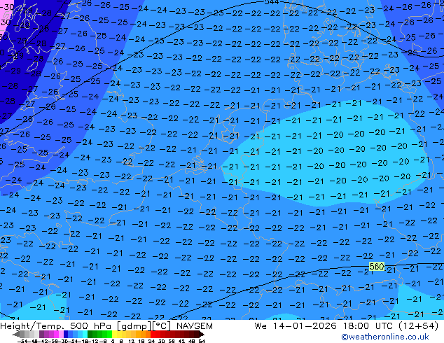This screenshot has width=444, height=343.
Task: Click the 'We 14-01-2026 18:00 UTC' timestamp
Action: 324,326
